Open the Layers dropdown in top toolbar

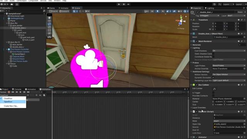tap(228, 4)
